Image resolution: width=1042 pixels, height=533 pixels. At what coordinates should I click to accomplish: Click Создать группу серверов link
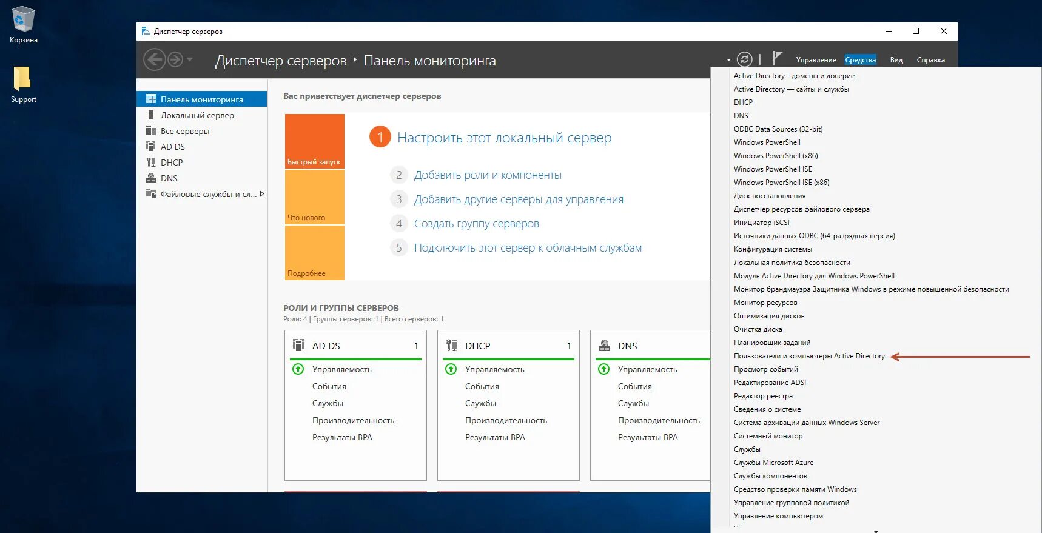(476, 224)
